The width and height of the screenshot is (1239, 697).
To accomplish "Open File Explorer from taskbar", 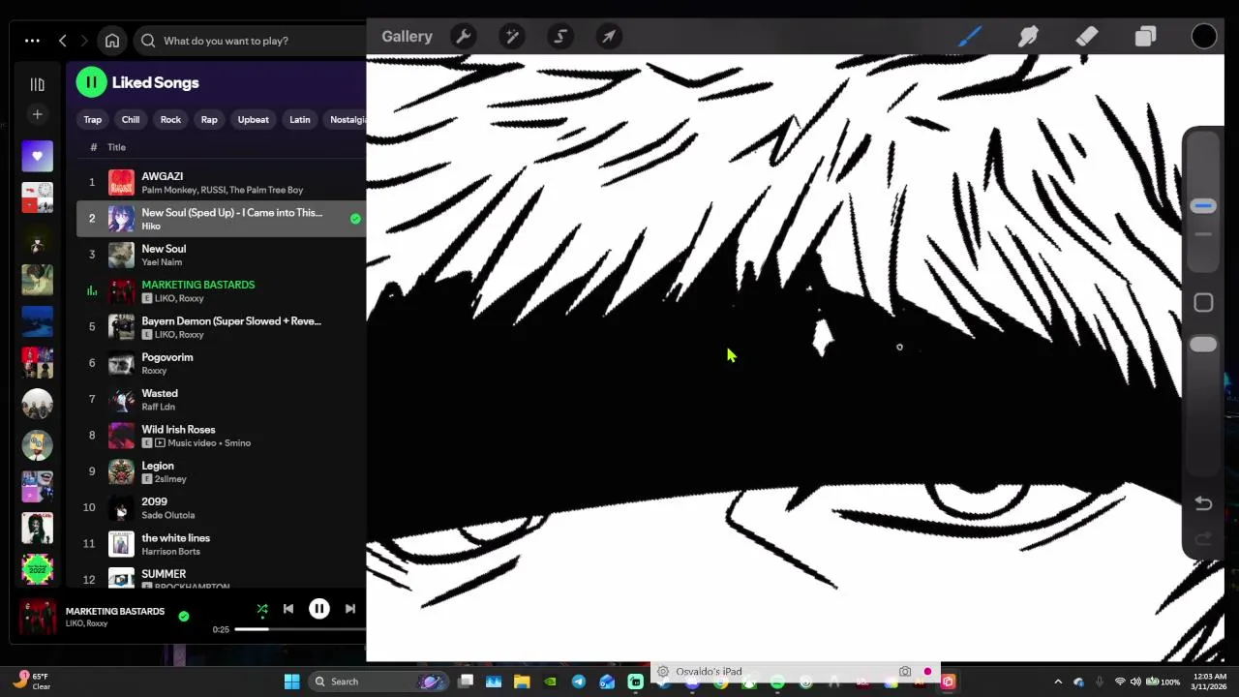I will tap(522, 682).
